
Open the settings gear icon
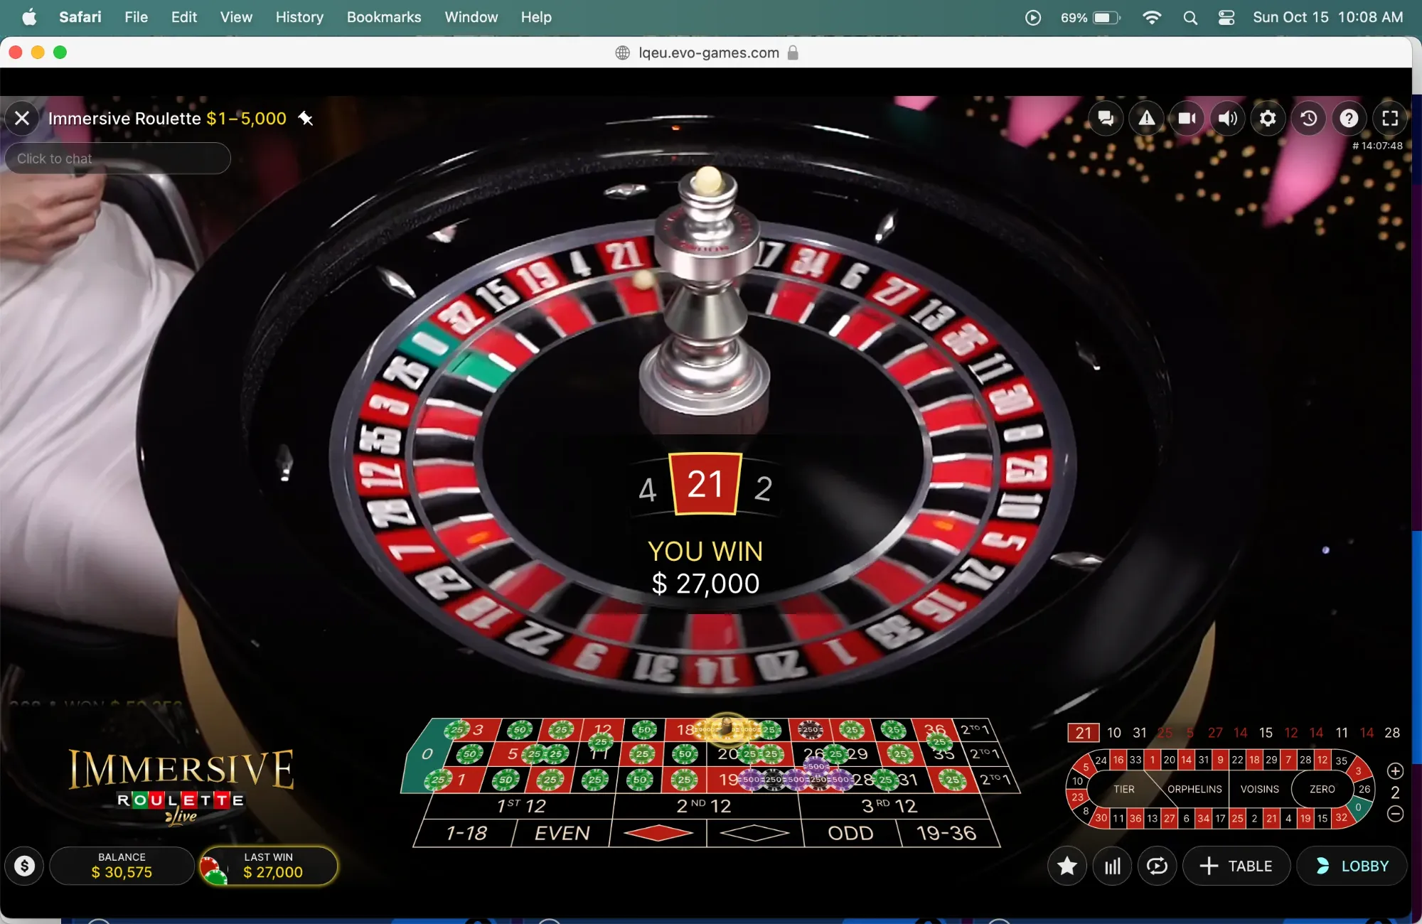coord(1268,118)
